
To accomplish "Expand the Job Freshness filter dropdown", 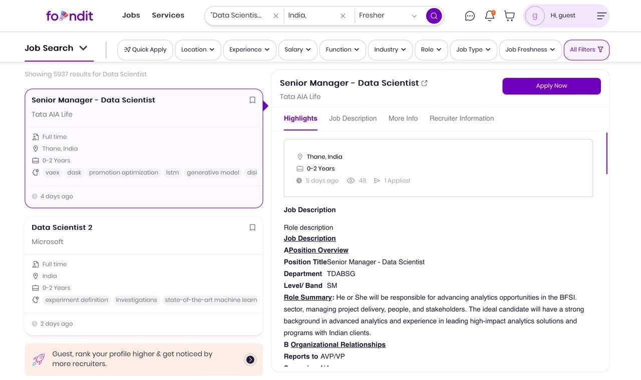I will pos(530,49).
